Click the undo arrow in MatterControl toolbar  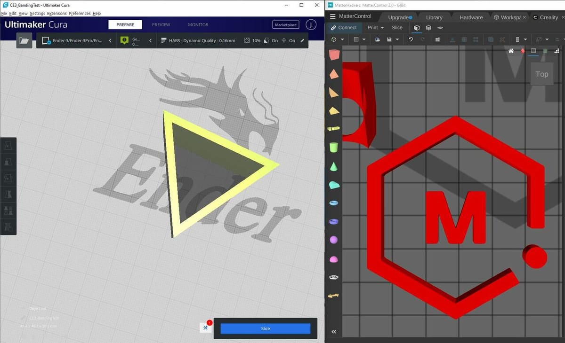[x=411, y=40]
